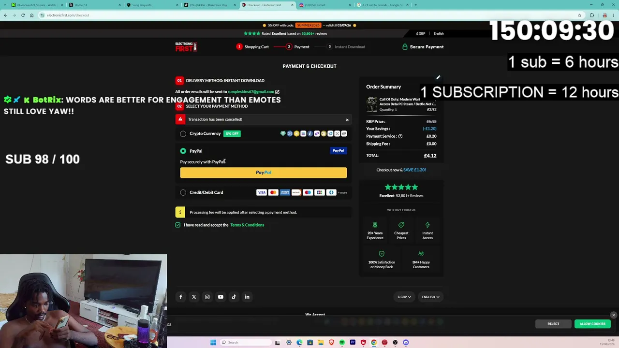The height and width of the screenshot is (348, 619).
Task: Open the Electronic First logo homepage
Action: coord(186,47)
